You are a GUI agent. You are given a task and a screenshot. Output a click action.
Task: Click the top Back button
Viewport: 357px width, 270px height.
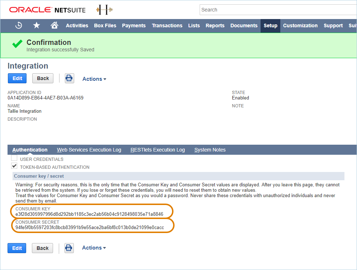tap(43, 78)
